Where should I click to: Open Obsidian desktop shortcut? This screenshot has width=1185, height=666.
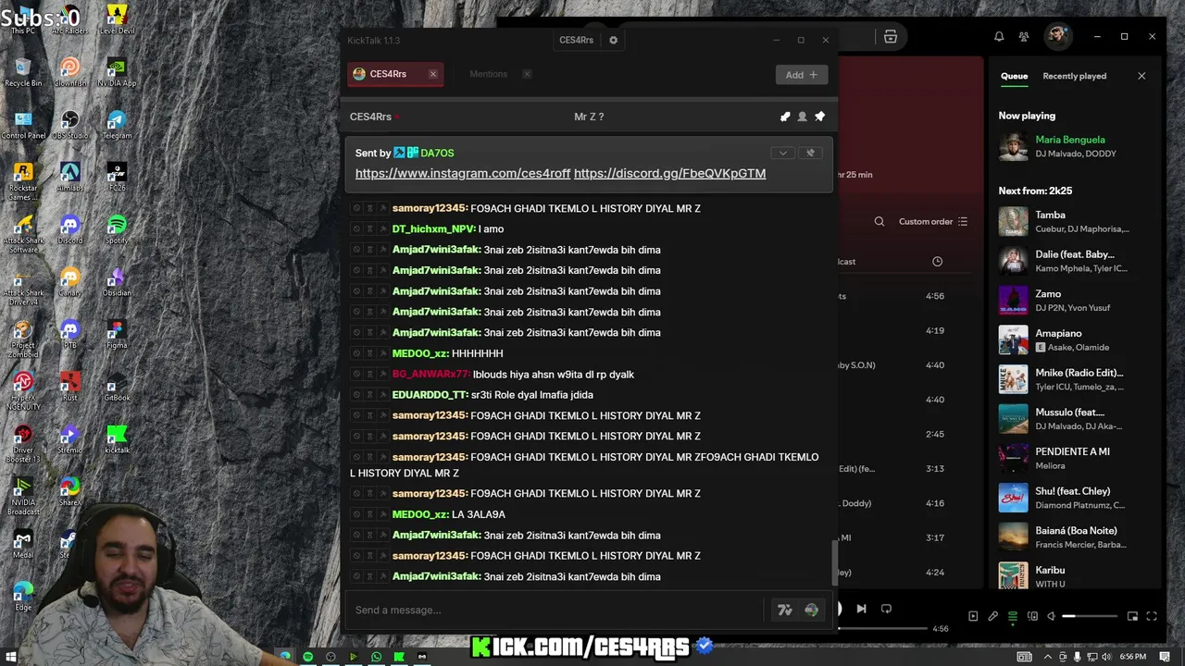tap(116, 283)
